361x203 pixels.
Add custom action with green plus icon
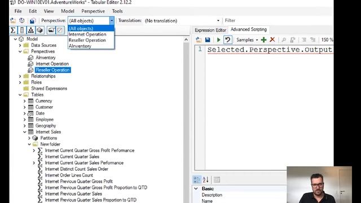[x=263, y=40]
